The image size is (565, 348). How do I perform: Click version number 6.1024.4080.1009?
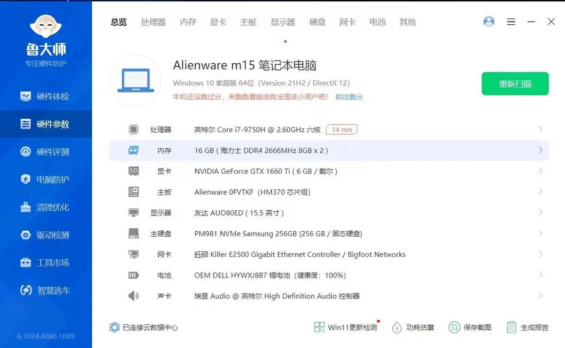pyautogui.click(x=46, y=336)
